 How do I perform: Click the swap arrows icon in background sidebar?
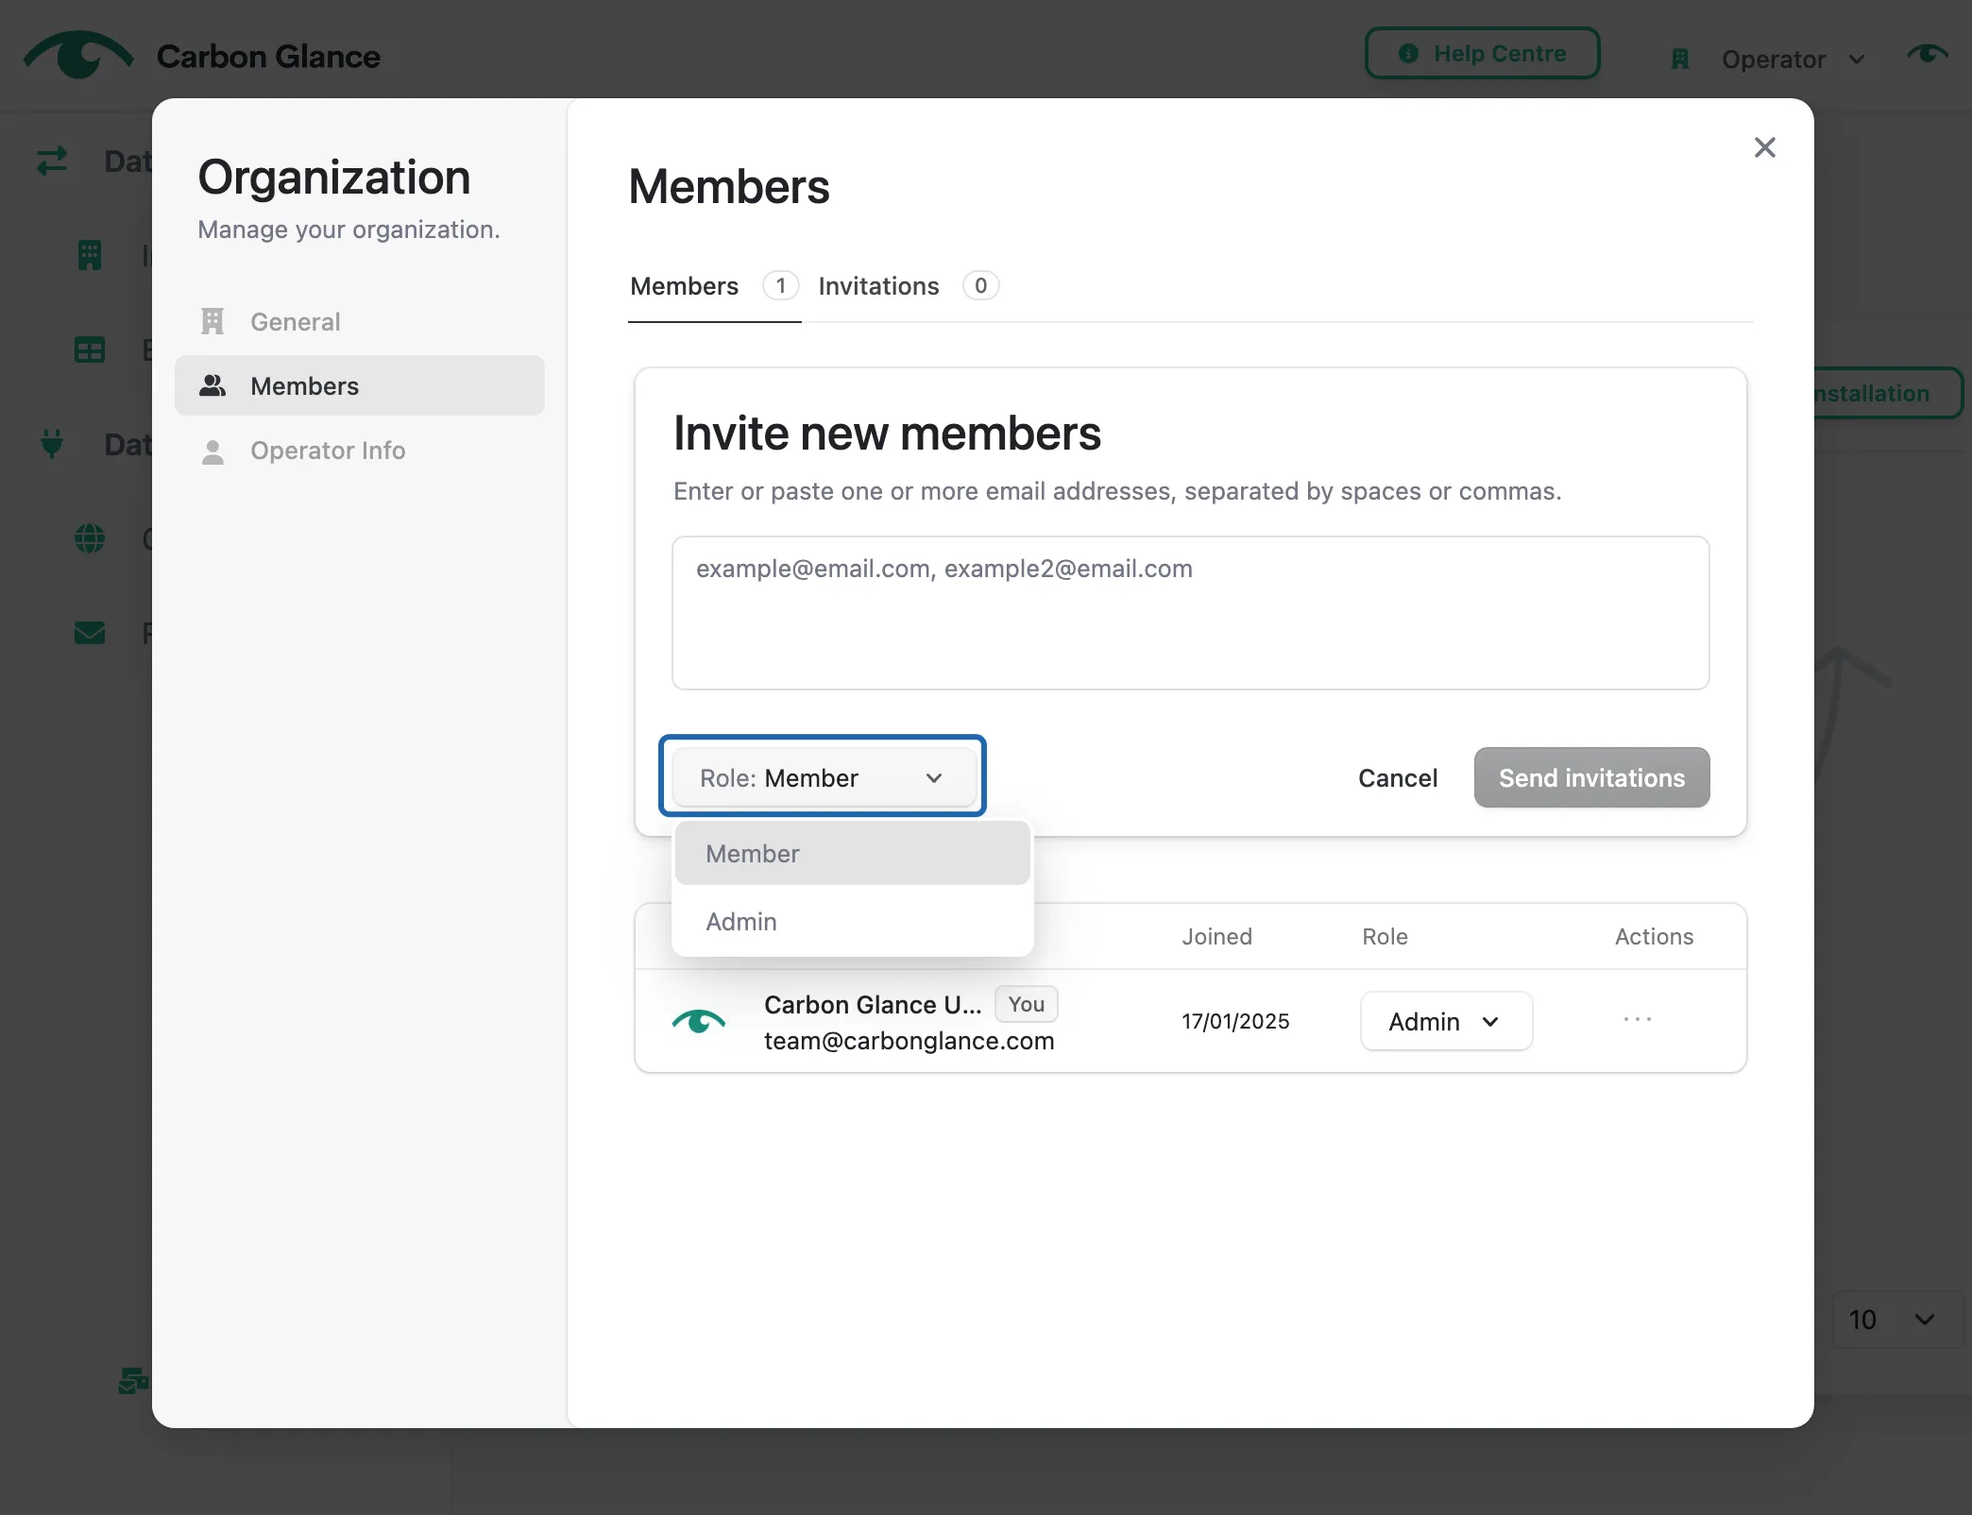point(52,162)
